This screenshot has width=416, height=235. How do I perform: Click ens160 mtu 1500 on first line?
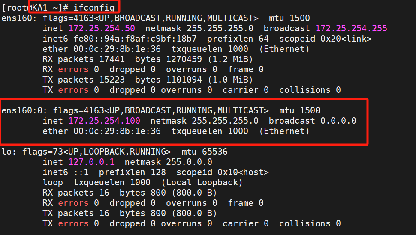click(x=289, y=18)
